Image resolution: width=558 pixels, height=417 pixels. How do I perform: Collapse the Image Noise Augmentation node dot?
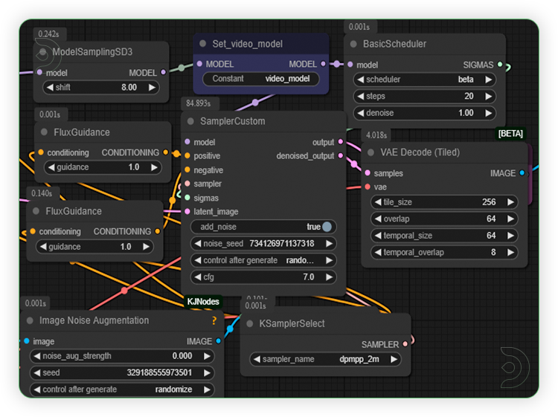tap(31, 320)
